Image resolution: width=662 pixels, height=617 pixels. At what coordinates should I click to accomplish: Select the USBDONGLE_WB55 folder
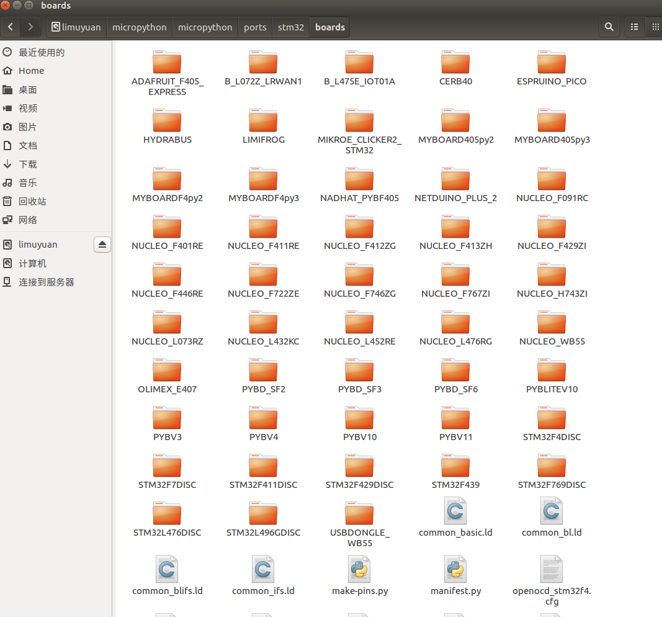pos(359,525)
